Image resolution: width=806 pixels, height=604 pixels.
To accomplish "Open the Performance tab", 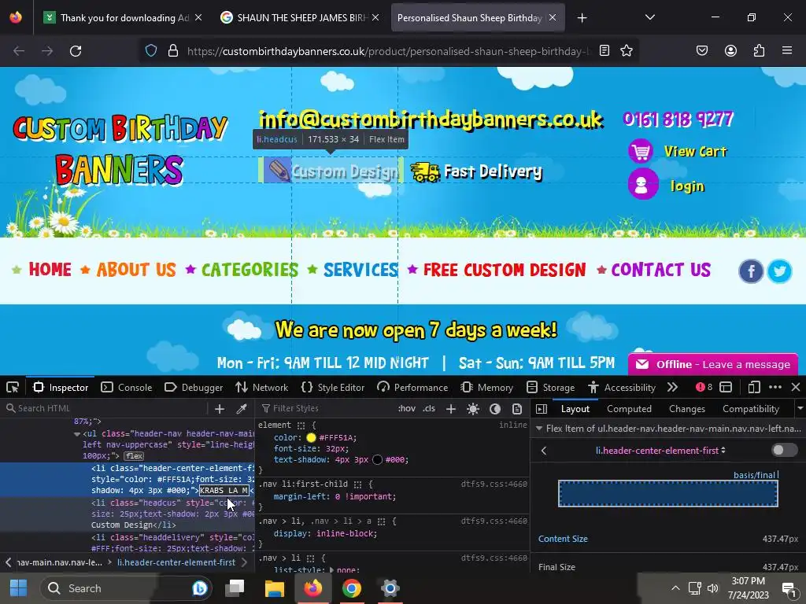I will click(x=412, y=387).
